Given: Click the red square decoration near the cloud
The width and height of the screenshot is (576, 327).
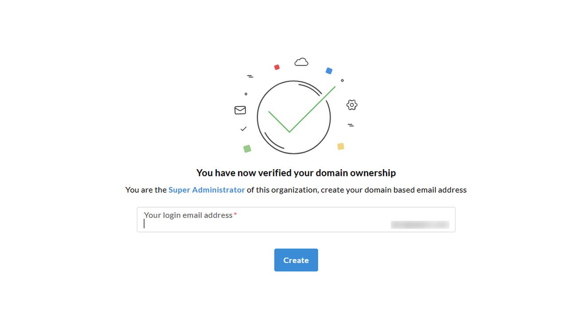Looking at the screenshot, I should click(x=277, y=67).
